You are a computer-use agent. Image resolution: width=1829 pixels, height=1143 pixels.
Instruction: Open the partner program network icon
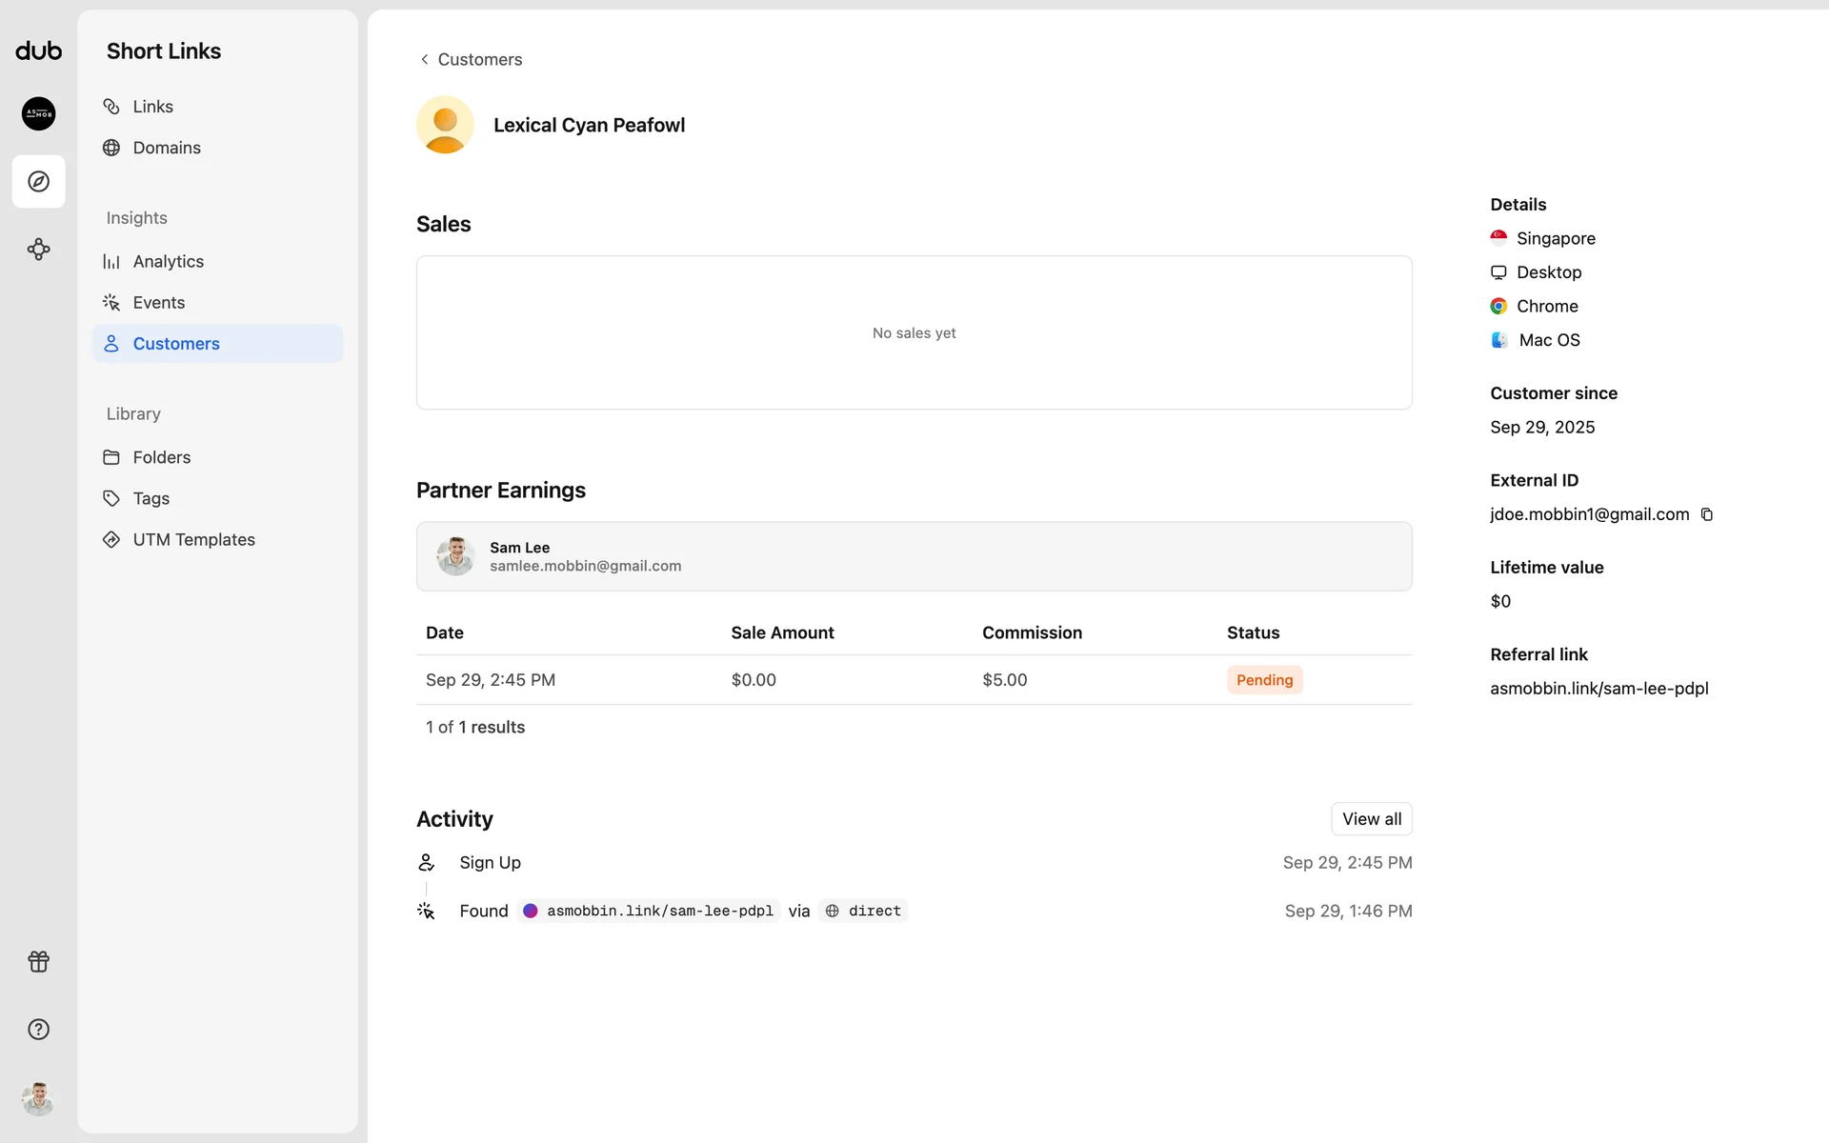38,250
